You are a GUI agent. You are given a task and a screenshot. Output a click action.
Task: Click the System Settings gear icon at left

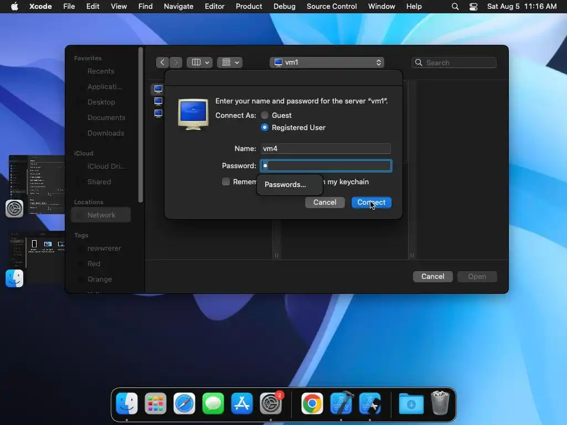click(x=14, y=209)
